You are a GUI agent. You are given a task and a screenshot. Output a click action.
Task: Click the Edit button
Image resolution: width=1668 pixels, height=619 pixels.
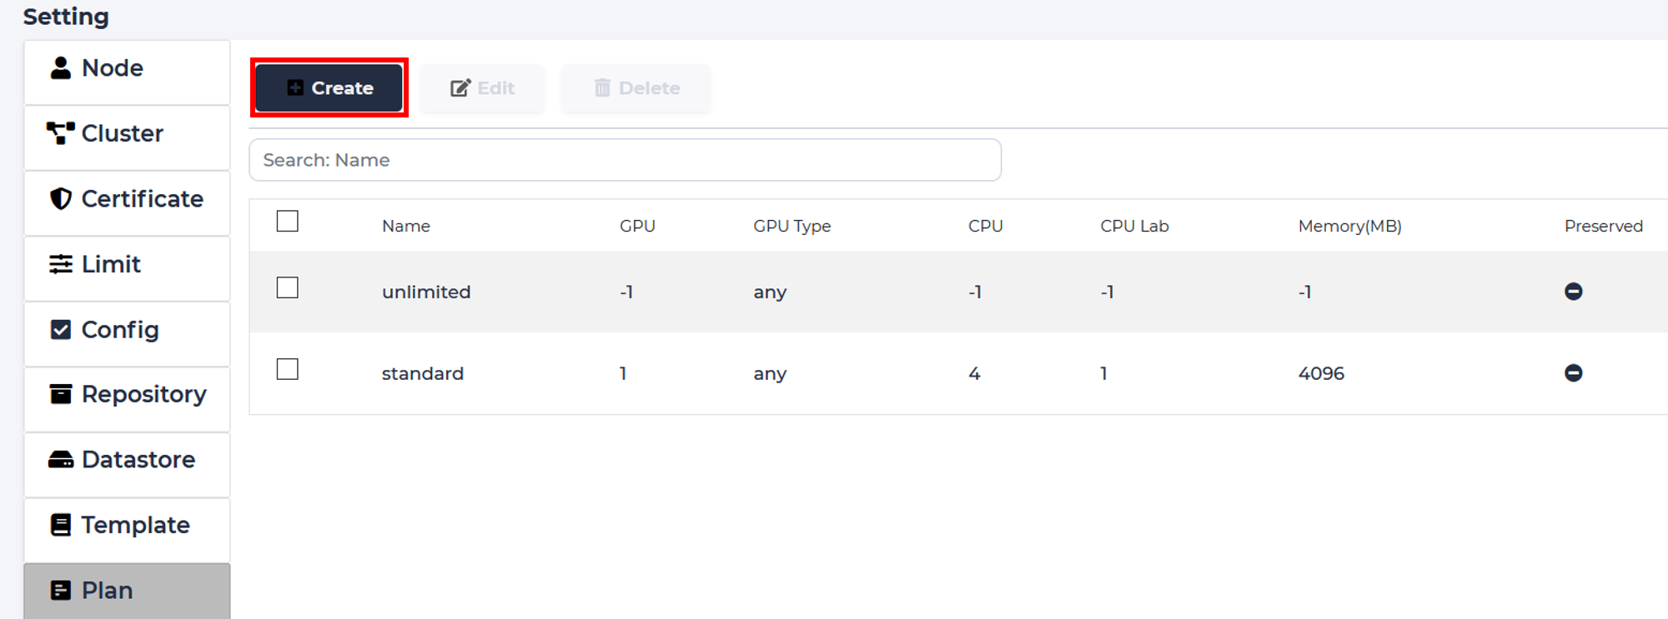click(482, 87)
